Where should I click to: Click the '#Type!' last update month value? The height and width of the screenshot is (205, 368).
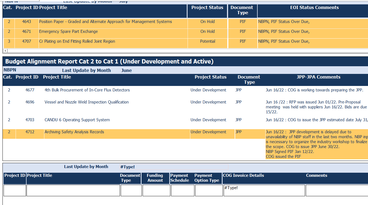point(128,167)
